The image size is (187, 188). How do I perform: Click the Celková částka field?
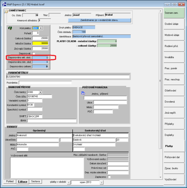coord(40,38)
